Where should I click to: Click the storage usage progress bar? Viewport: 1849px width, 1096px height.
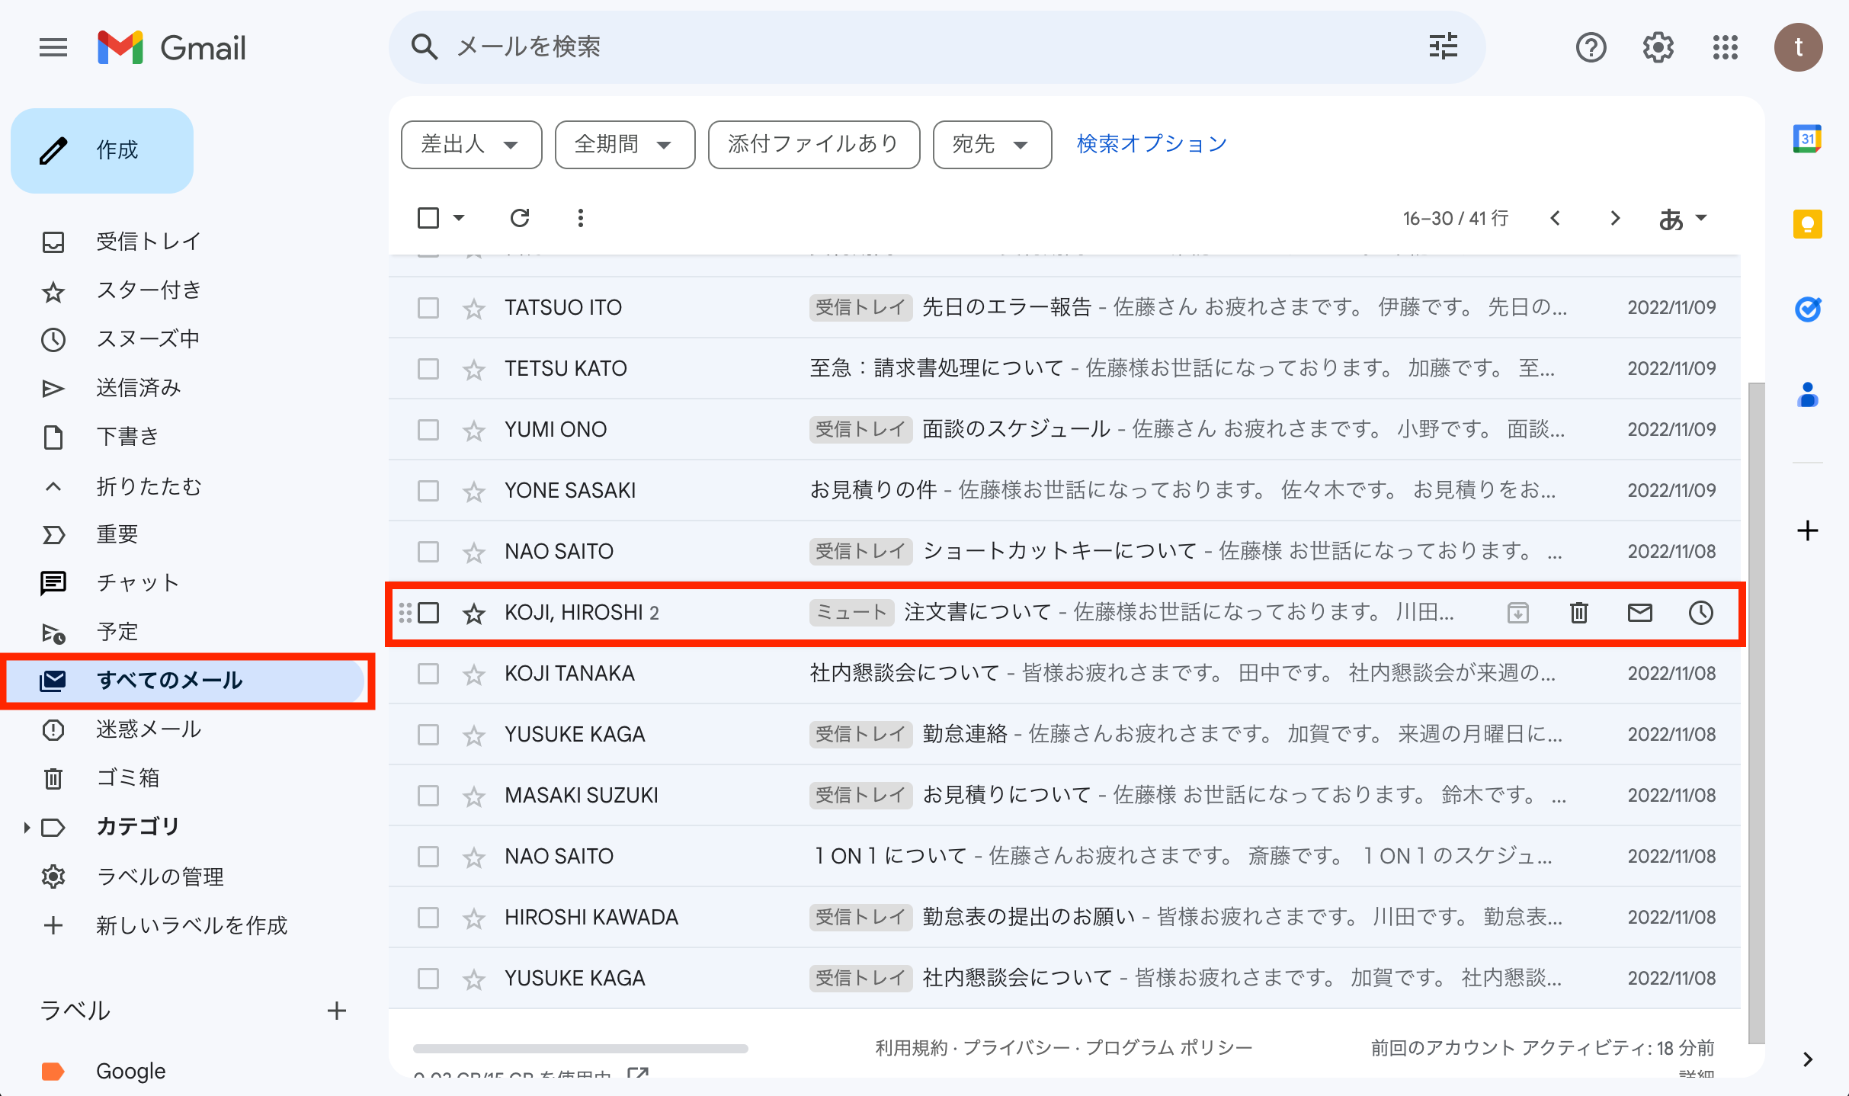[x=580, y=1049]
